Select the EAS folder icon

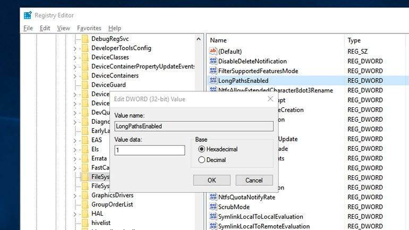pyautogui.click(x=85, y=140)
